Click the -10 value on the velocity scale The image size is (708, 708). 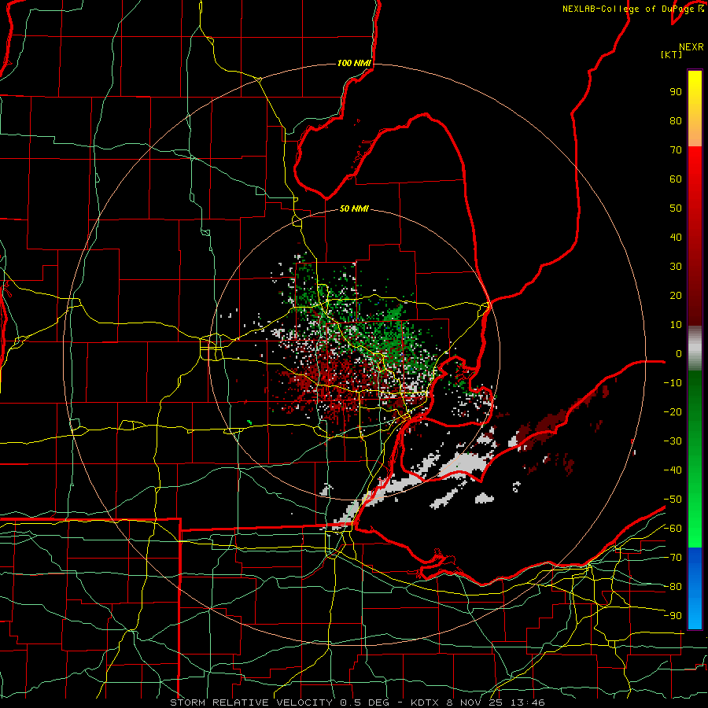click(673, 383)
